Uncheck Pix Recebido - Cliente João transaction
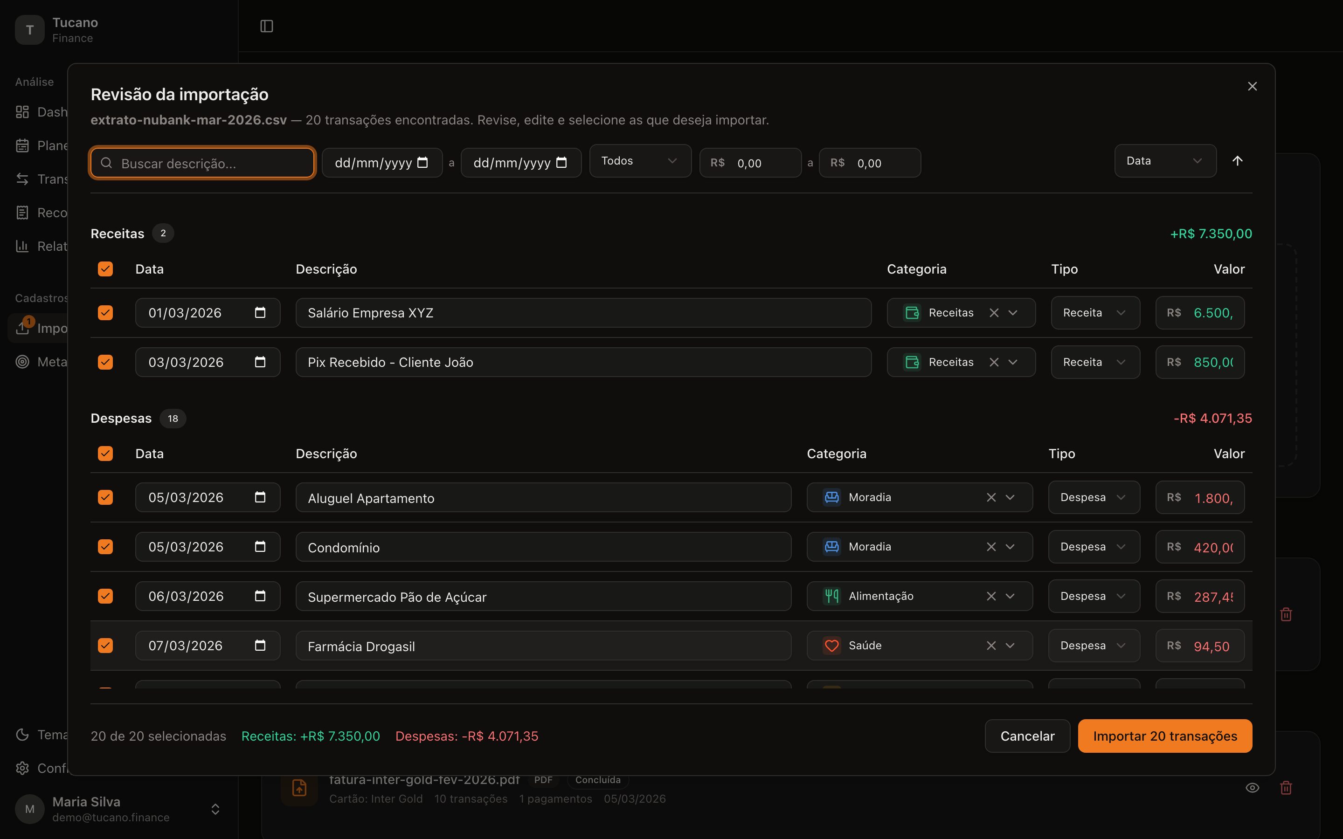 [x=105, y=362]
